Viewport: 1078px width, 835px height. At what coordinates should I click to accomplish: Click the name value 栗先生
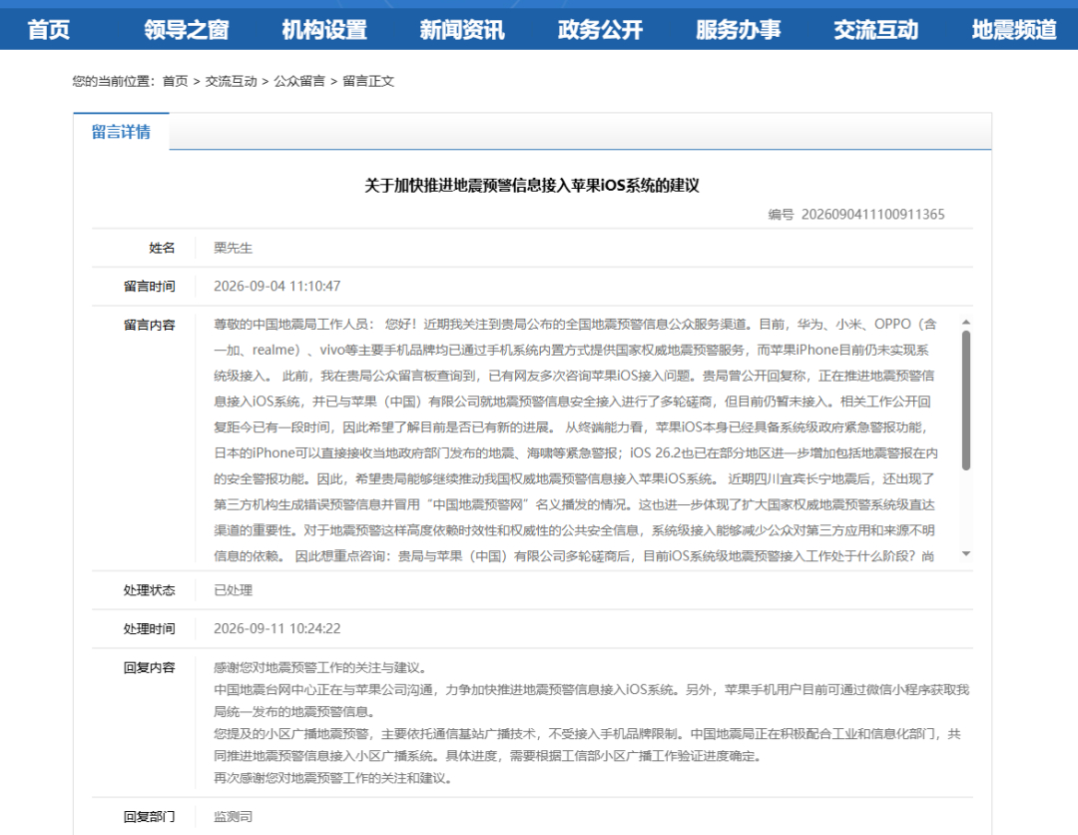(x=233, y=248)
